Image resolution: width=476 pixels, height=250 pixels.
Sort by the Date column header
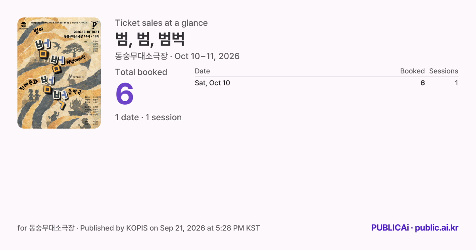202,71
